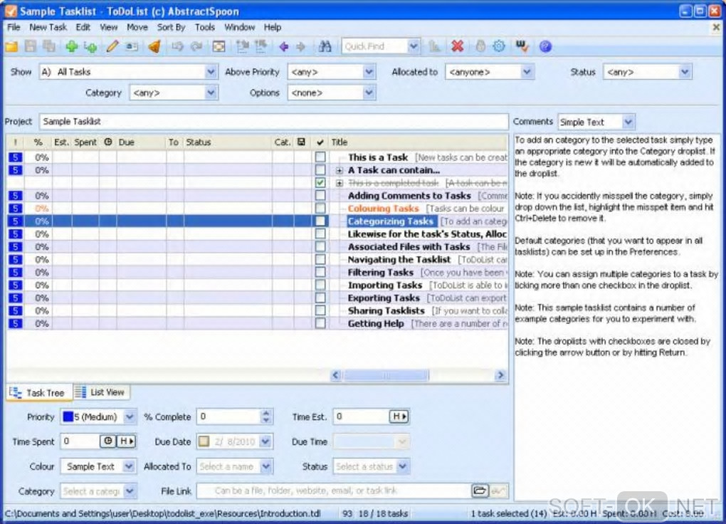
Task: Open the Tools menu
Action: [x=205, y=27]
